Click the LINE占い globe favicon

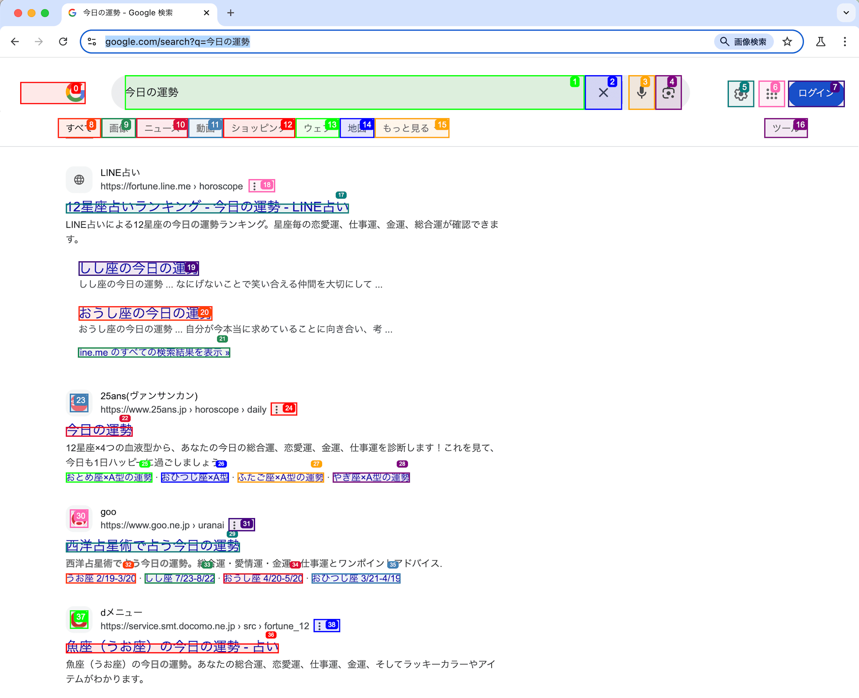pyautogui.click(x=79, y=180)
